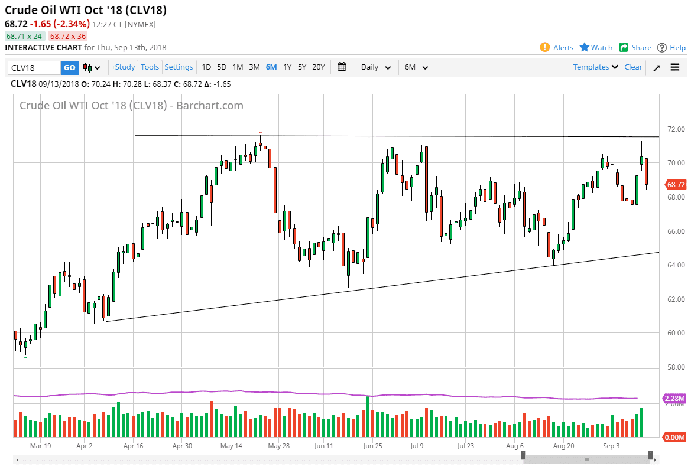The height and width of the screenshot is (470, 691).
Task: Add to Watch list via star icon
Action: pyautogui.click(x=585, y=47)
